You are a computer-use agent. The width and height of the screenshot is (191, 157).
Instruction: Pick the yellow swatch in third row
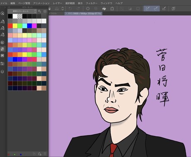pos(15,26)
